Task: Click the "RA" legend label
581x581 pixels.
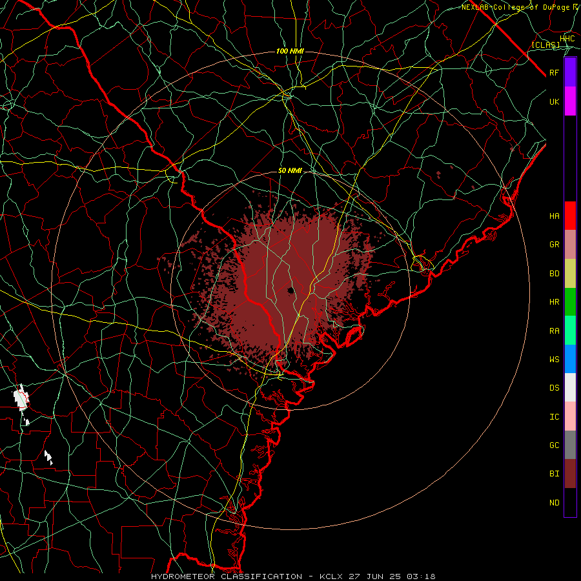Action: click(555, 331)
